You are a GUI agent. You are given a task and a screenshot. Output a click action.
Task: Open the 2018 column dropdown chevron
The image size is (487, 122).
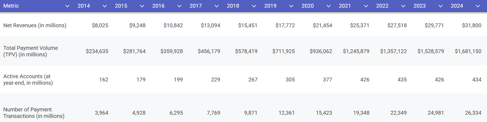coord(254,6)
